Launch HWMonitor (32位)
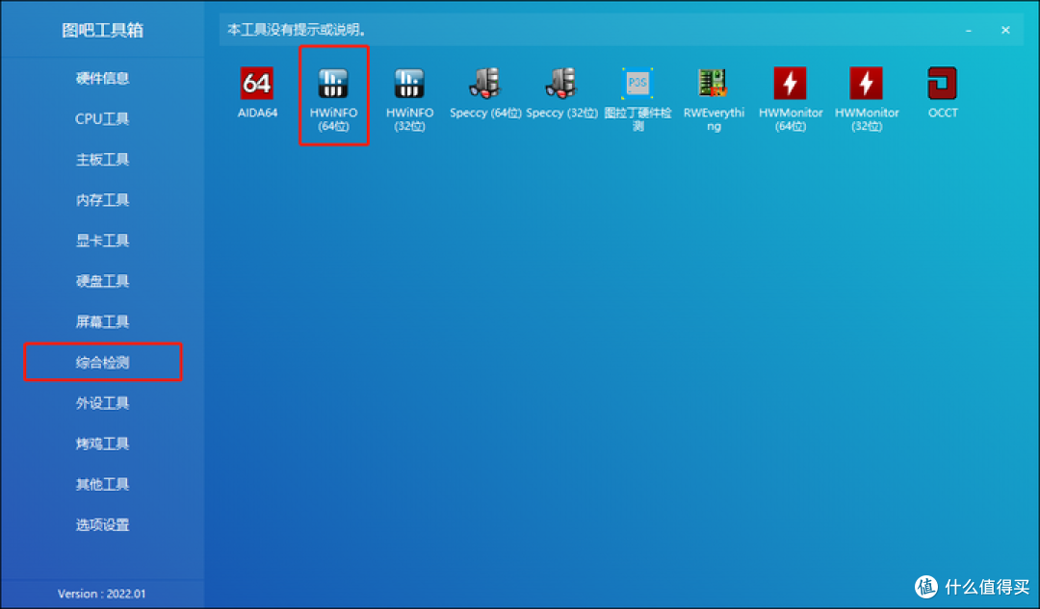The height and width of the screenshot is (609, 1040). tap(867, 98)
